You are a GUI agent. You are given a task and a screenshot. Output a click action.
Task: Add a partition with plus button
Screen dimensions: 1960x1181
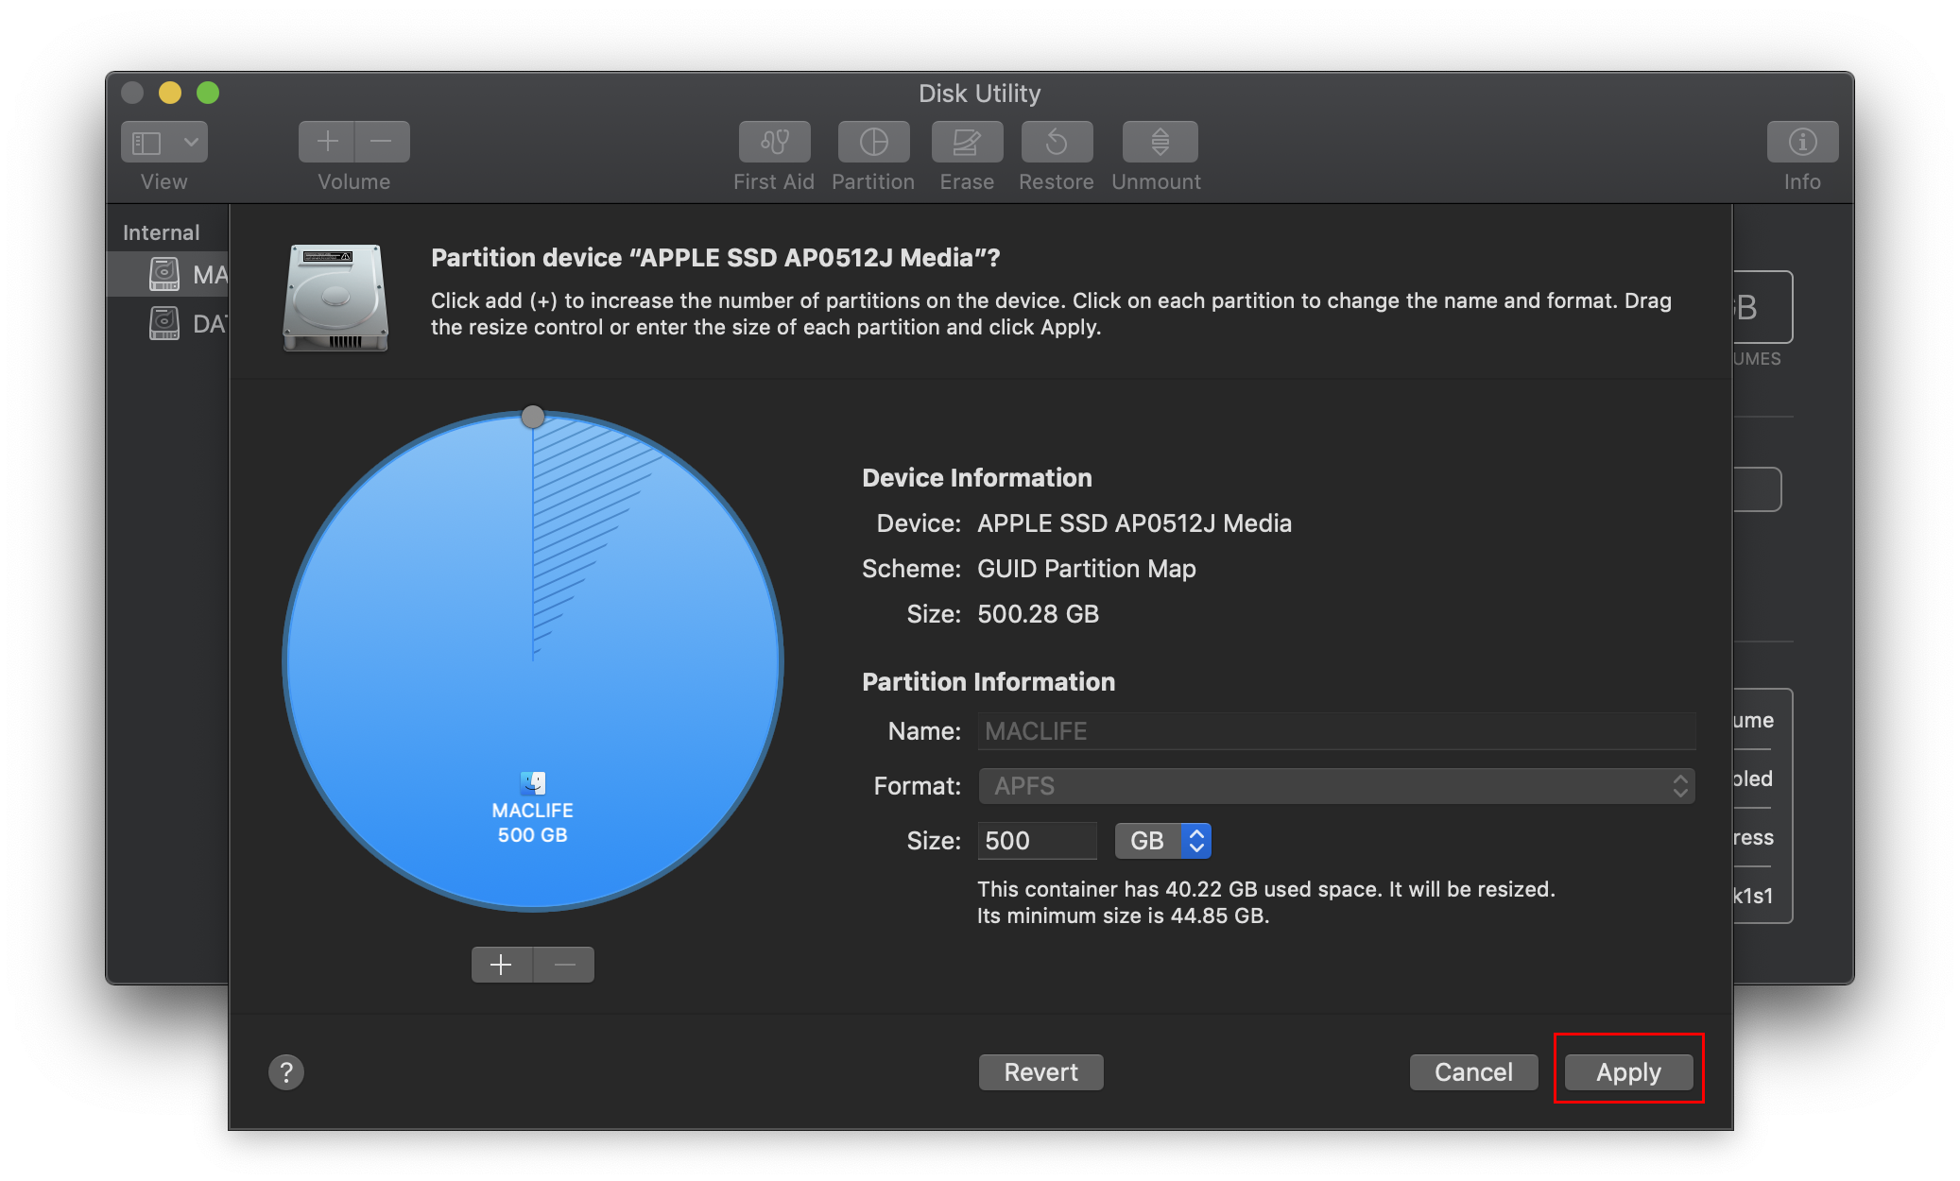click(502, 965)
